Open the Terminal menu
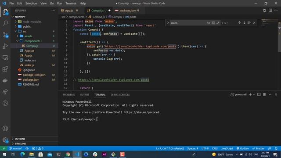Screen dimensions: 281x158 pos(71,3)
